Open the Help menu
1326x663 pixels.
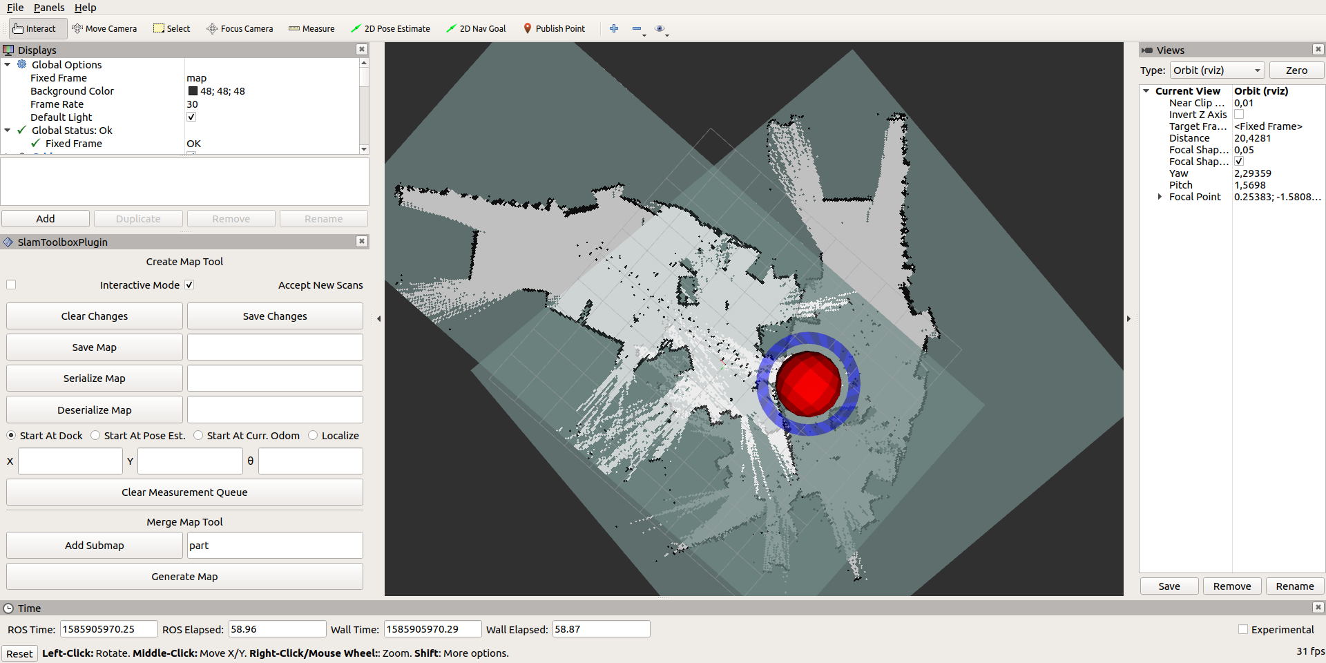86,8
